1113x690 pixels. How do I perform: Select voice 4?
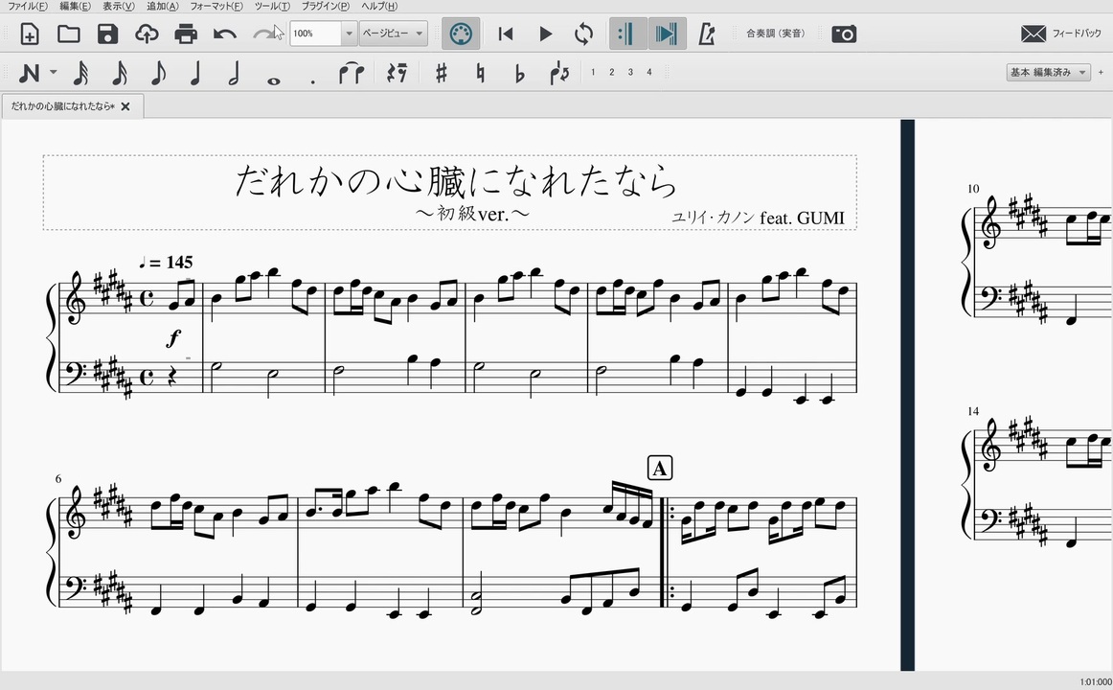tap(648, 73)
